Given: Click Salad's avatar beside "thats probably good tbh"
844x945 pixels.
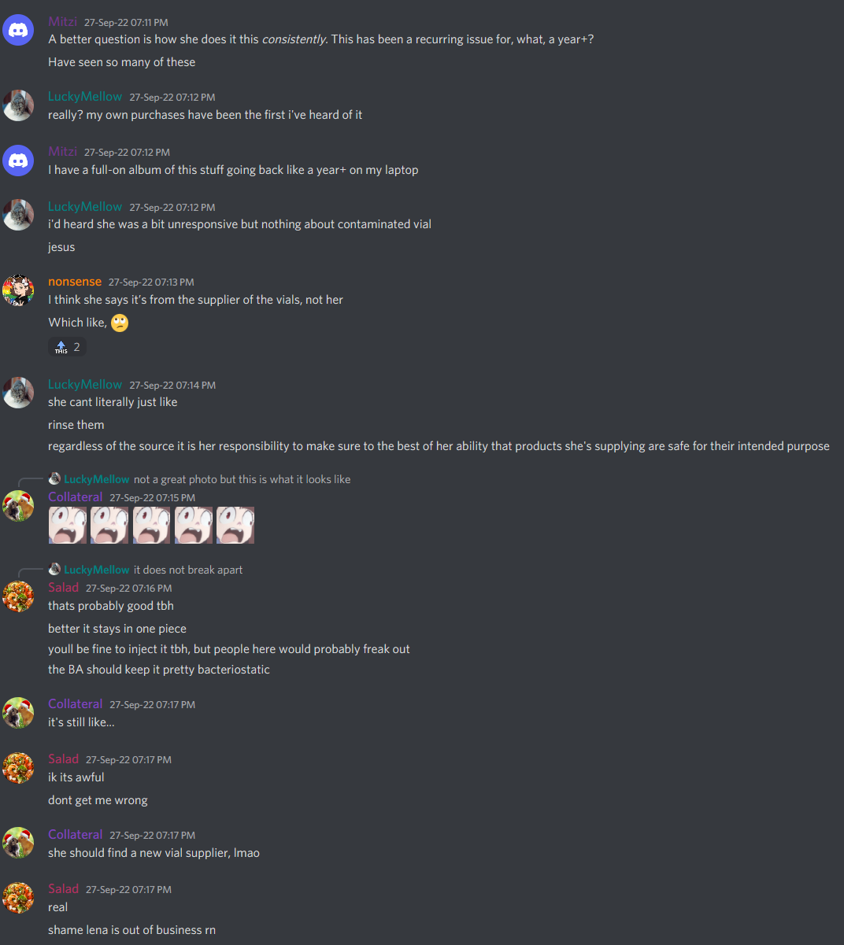Looking at the screenshot, I should click(x=18, y=596).
